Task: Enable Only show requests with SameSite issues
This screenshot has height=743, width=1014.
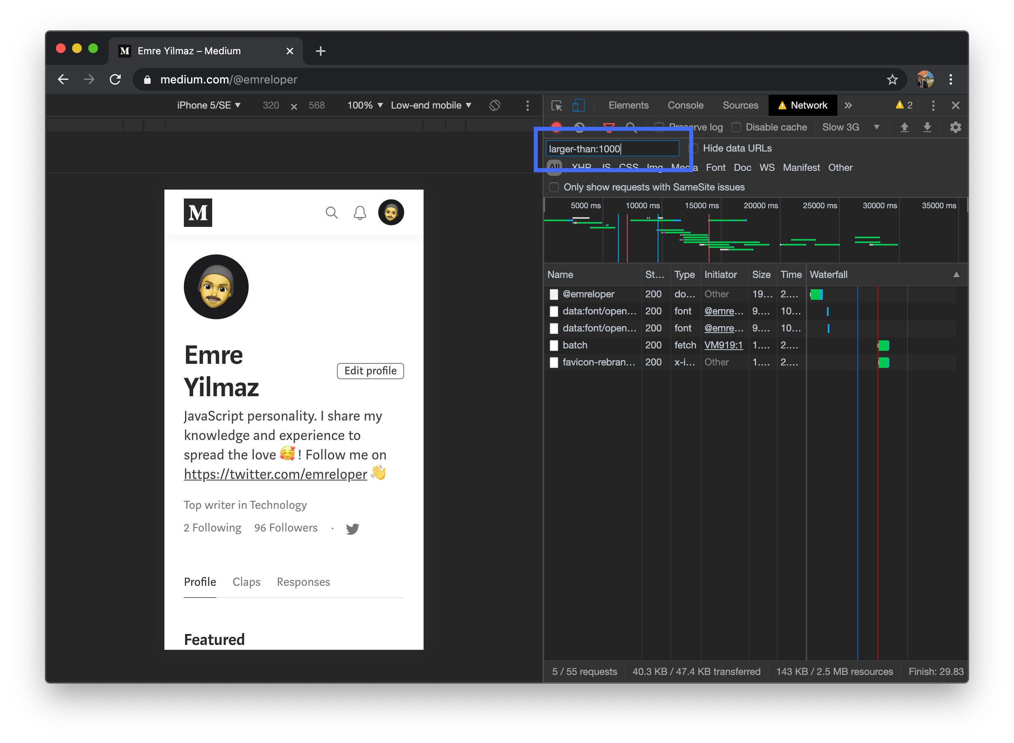Action: tap(554, 187)
